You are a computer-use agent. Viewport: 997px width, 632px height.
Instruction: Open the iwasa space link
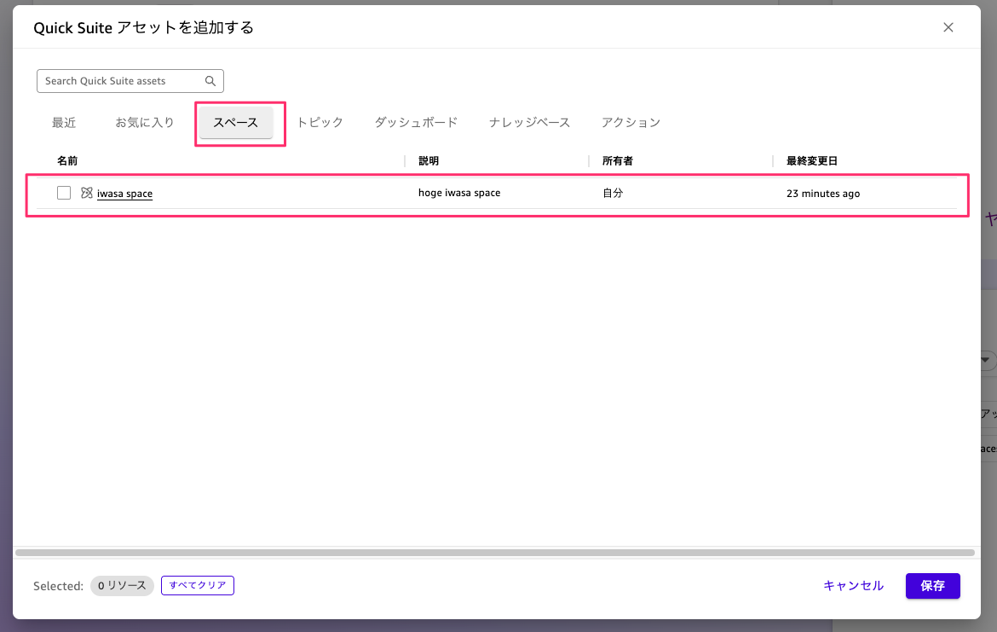point(125,194)
